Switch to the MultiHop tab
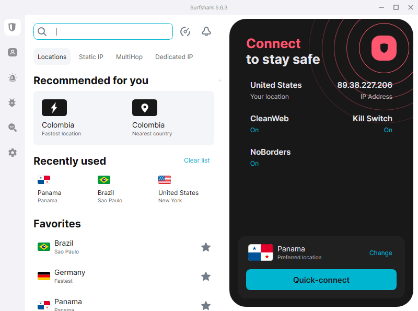 [129, 57]
